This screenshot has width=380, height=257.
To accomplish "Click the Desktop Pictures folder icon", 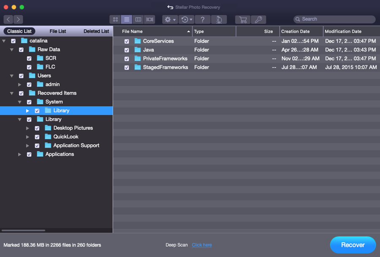I will [x=48, y=128].
